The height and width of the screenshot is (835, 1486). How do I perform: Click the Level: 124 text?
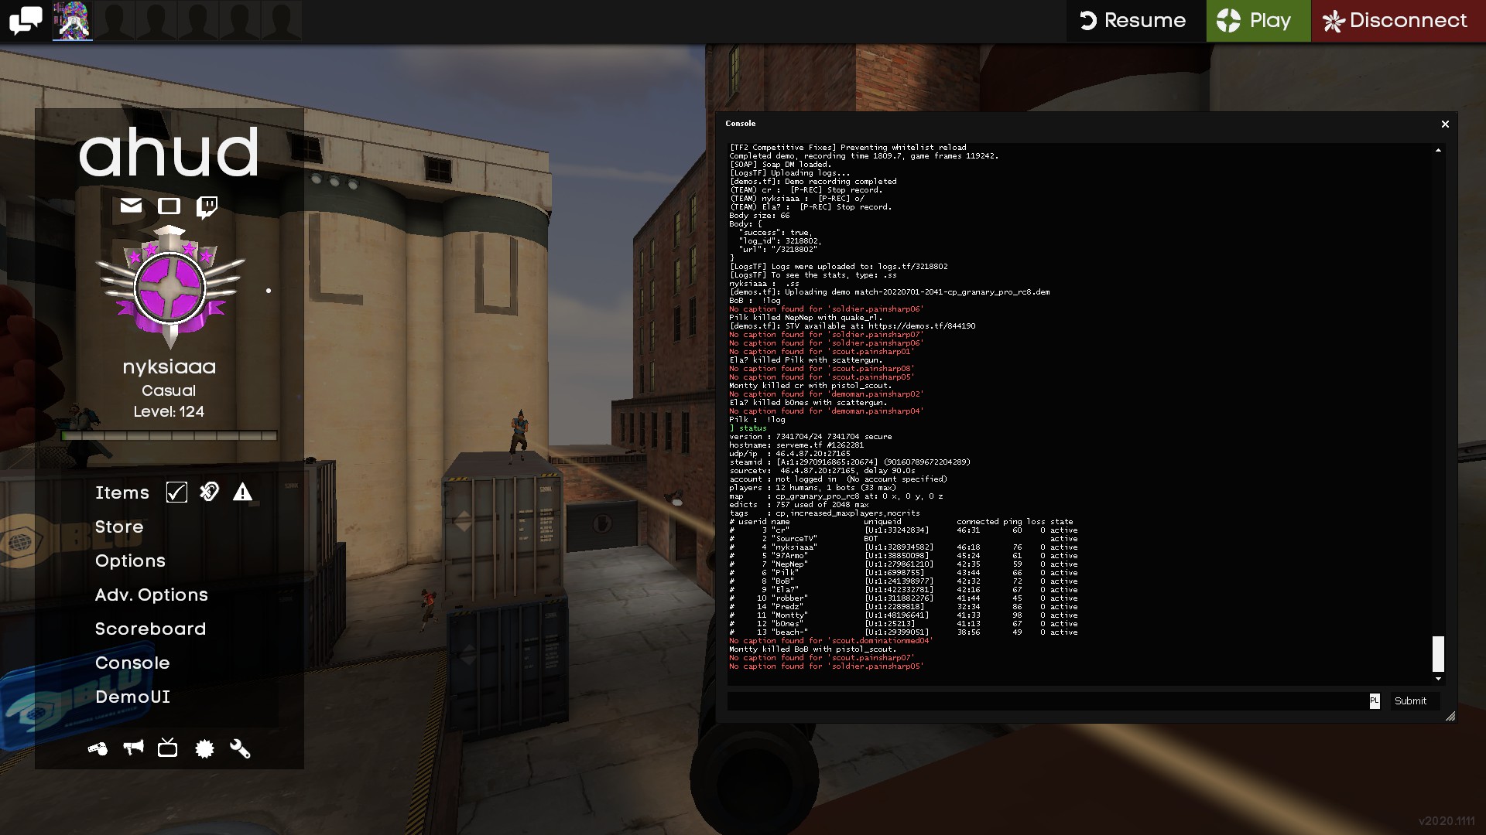click(x=169, y=412)
